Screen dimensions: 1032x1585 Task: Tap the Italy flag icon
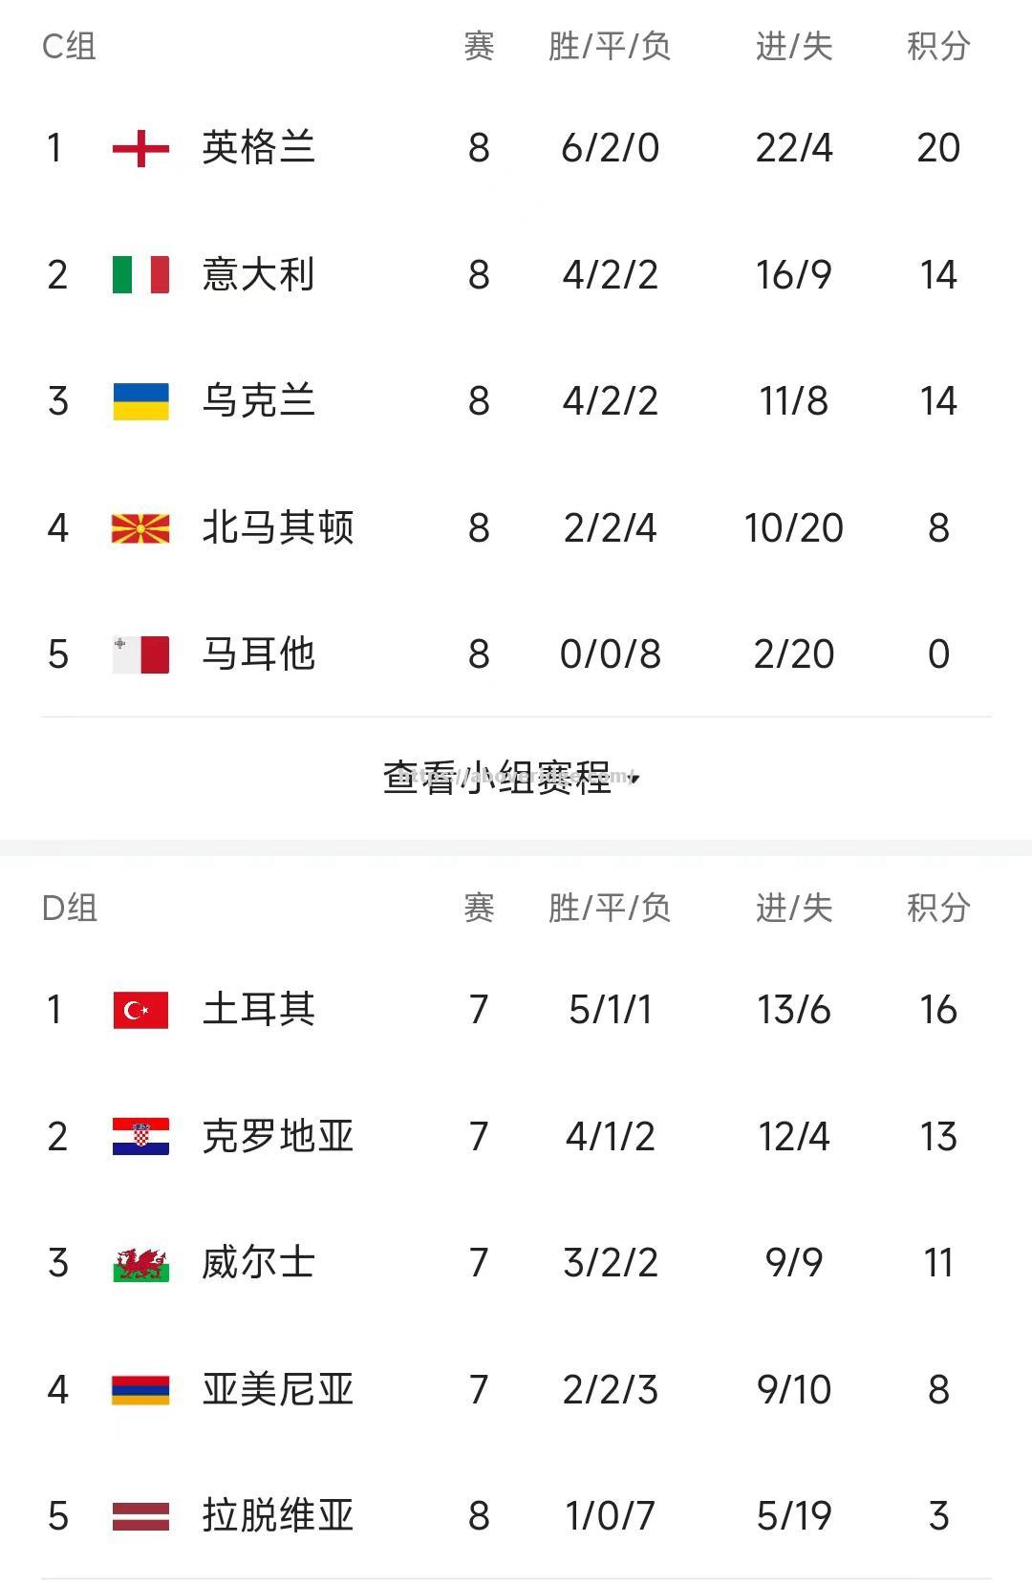click(140, 275)
